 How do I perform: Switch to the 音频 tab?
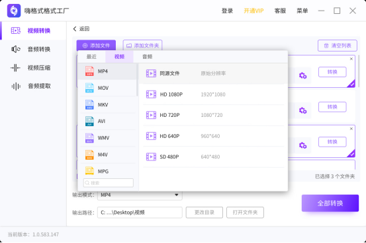pos(148,57)
